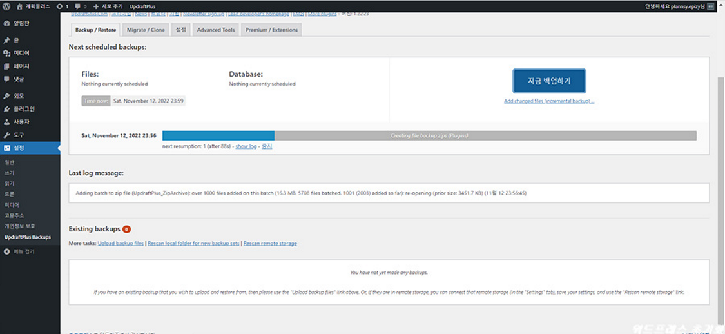Viewport: 725px width, 334px height.
Task: Switch to the Advanced Tools tab
Action: 216,30
